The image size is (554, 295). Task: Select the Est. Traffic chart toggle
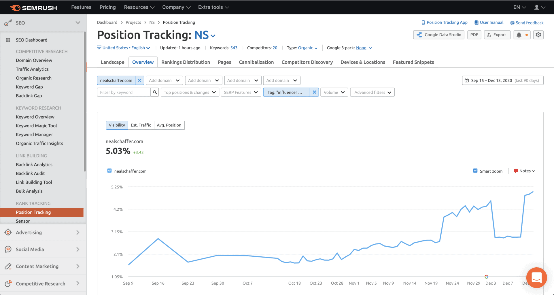pos(141,125)
